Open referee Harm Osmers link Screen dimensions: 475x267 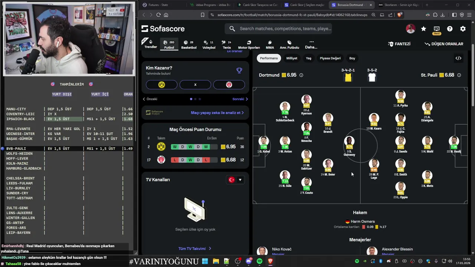[x=360, y=221]
